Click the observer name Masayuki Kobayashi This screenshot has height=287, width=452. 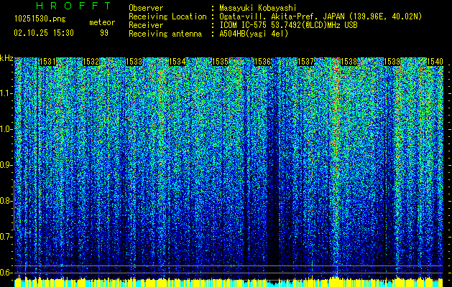click(258, 8)
